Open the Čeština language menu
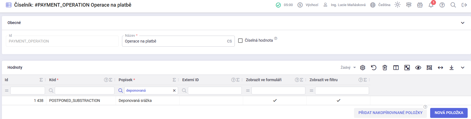This screenshot has width=471, height=119. point(380,5)
